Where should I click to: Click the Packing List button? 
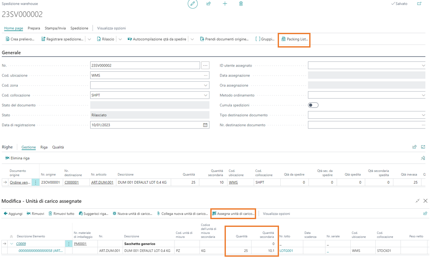tap(294, 39)
